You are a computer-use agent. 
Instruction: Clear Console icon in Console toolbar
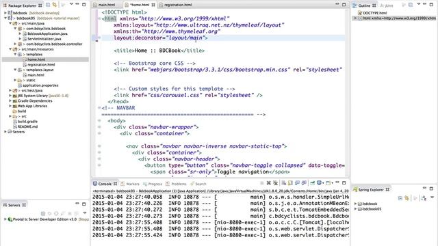(283, 183)
